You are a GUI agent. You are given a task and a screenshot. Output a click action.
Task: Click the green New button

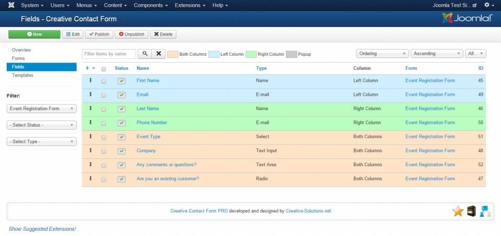pyautogui.click(x=34, y=34)
